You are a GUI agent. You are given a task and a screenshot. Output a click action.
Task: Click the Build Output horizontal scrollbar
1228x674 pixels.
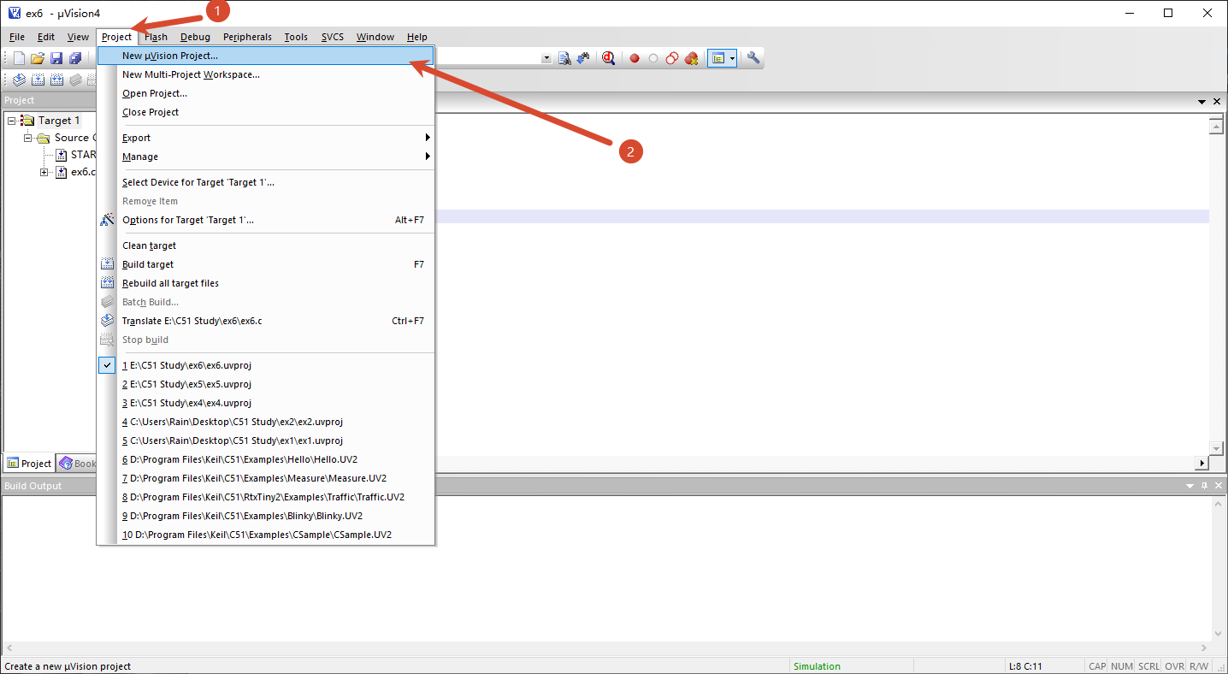coord(607,648)
